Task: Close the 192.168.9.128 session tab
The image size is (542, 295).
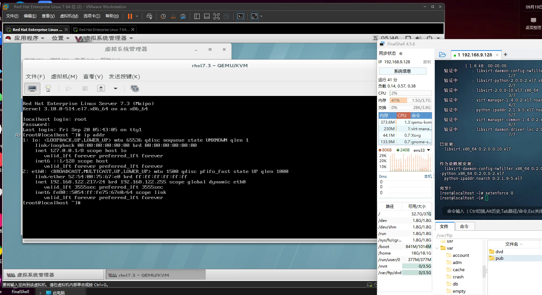Action: click(x=497, y=55)
